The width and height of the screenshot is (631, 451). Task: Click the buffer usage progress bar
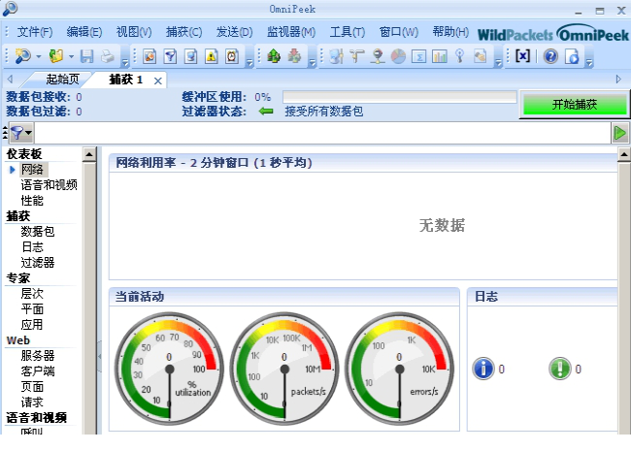click(x=400, y=97)
